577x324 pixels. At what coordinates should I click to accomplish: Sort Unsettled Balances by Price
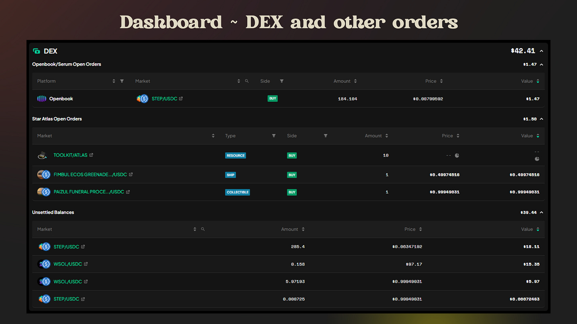point(420,229)
